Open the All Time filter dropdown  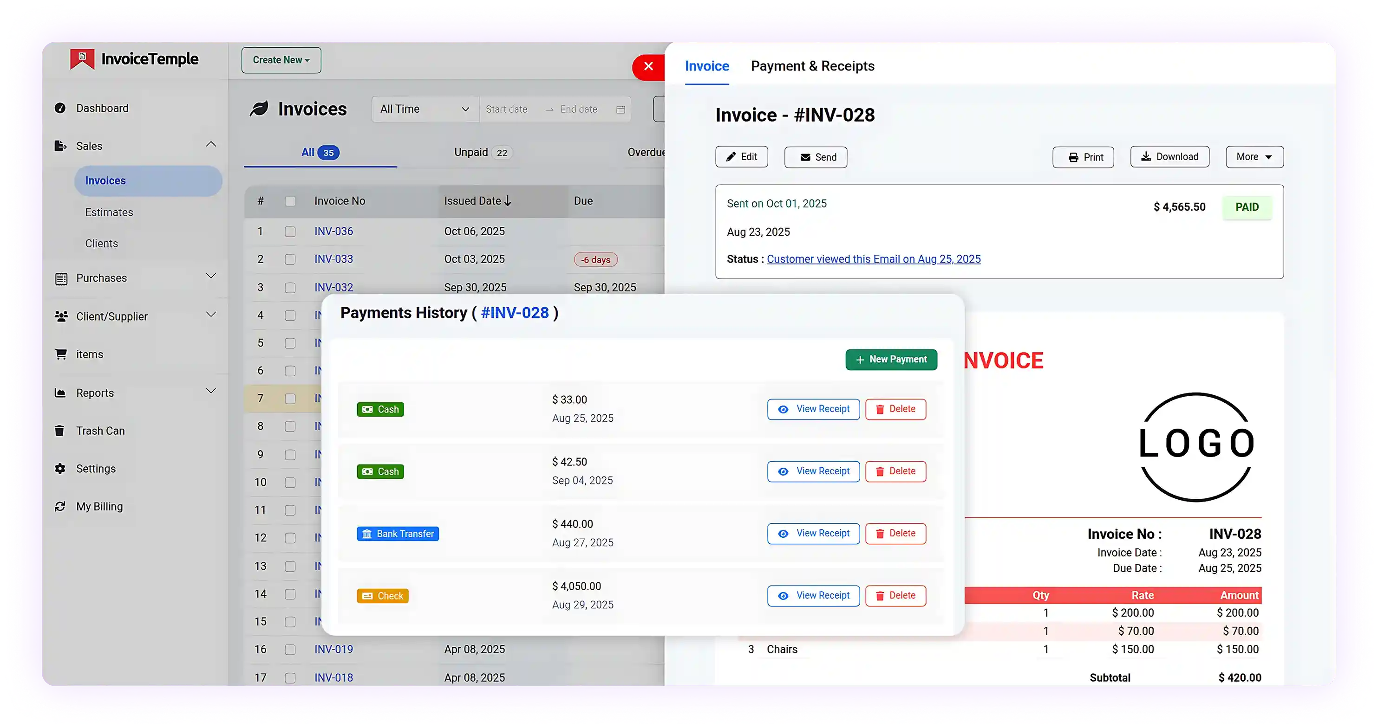[x=424, y=109]
